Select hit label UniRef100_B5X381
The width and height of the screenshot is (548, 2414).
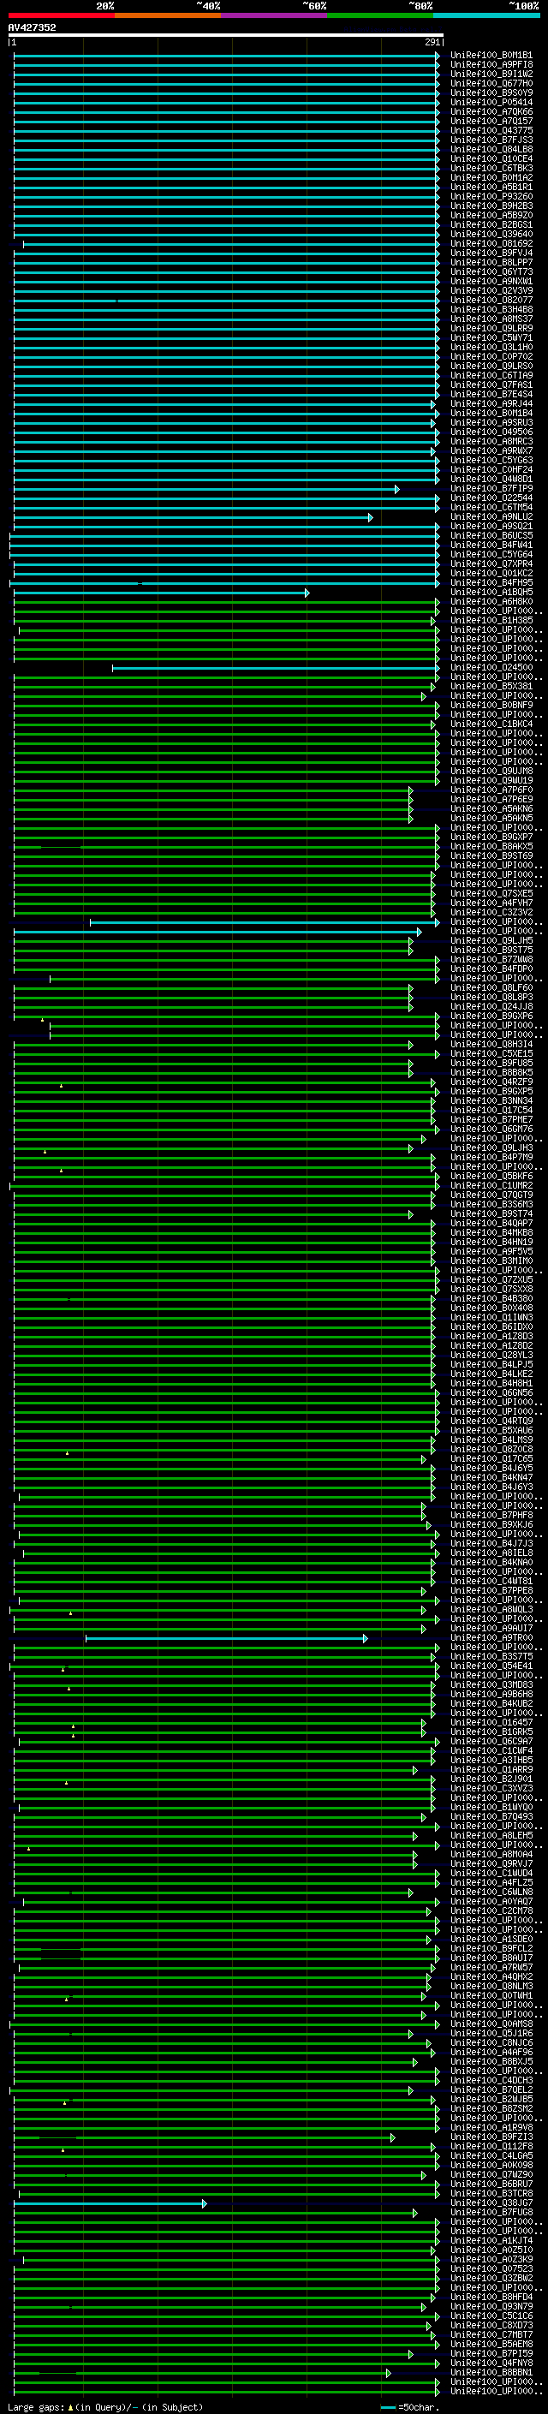click(x=491, y=687)
